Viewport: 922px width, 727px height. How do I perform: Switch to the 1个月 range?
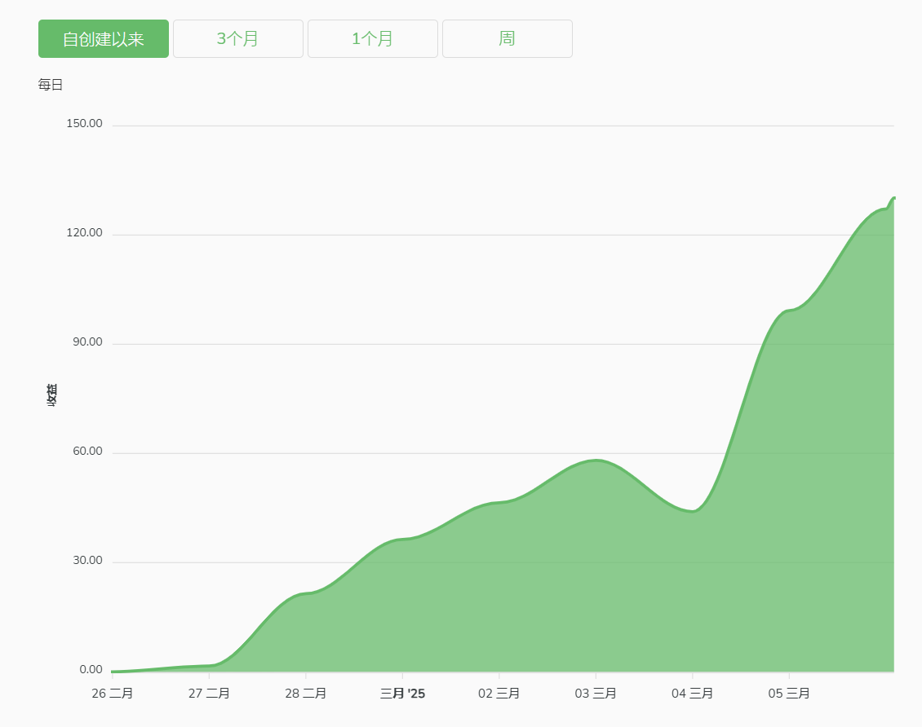[x=373, y=39]
